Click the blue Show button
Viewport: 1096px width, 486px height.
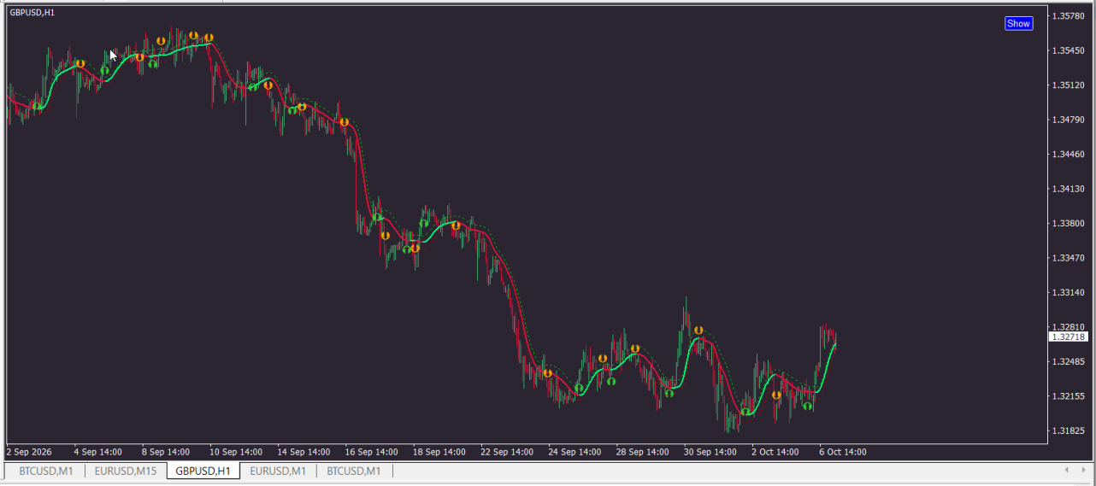point(1018,24)
